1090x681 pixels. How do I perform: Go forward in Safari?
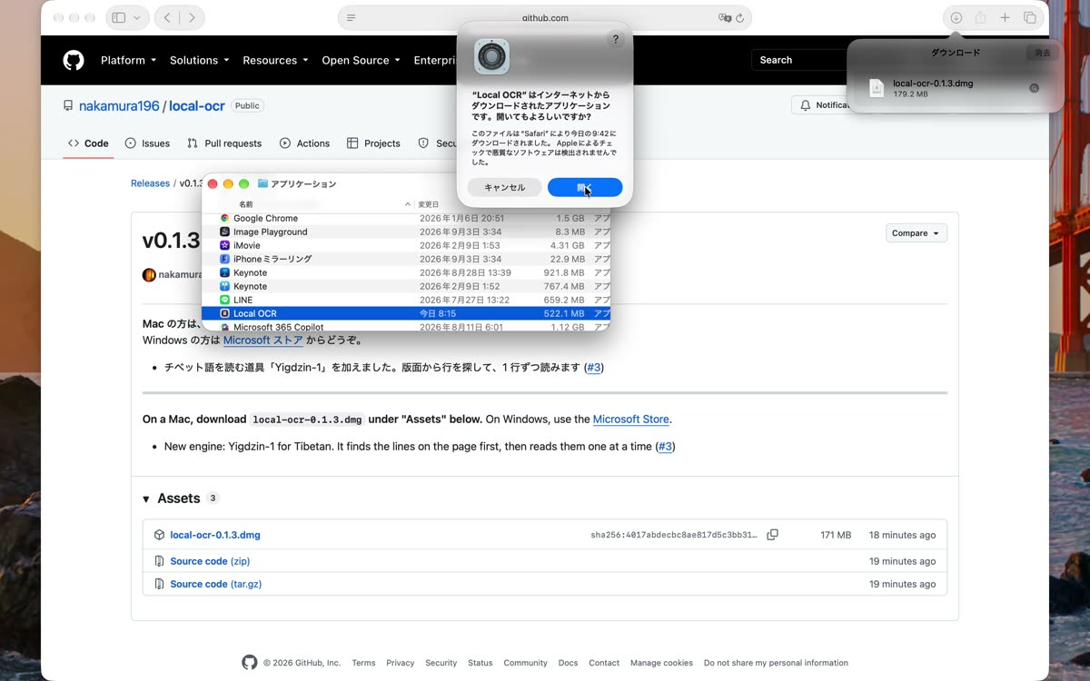[x=191, y=17]
